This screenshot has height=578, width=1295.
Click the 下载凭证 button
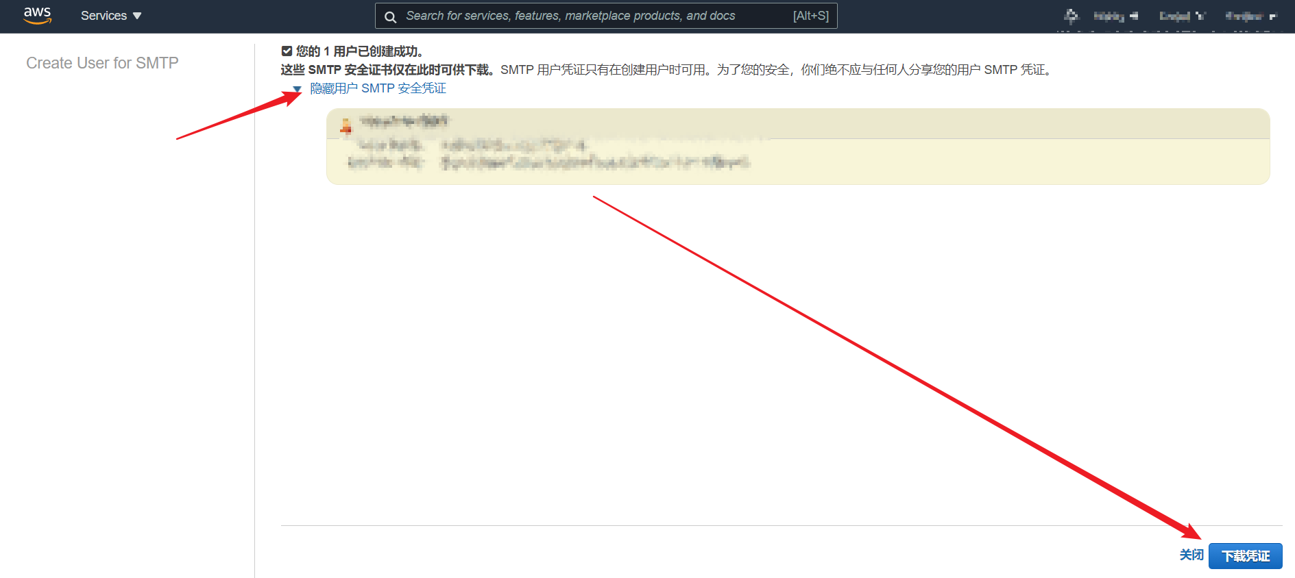point(1245,555)
